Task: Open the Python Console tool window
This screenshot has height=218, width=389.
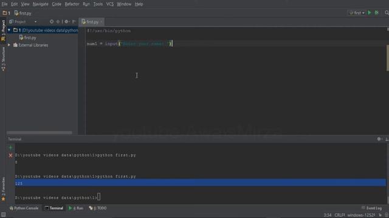Action: click(x=24, y=208)
